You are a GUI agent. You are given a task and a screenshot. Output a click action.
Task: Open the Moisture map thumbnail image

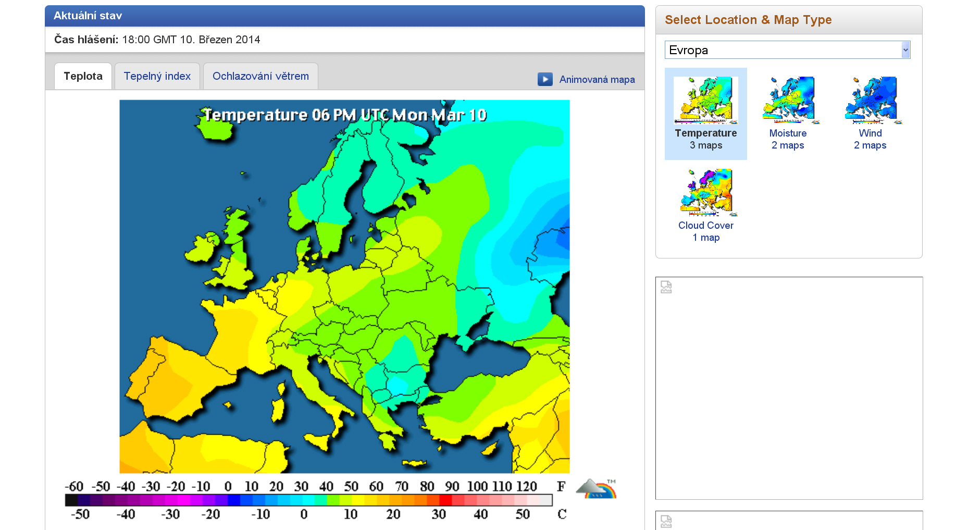pyautogui.click(x=788, y=100)
